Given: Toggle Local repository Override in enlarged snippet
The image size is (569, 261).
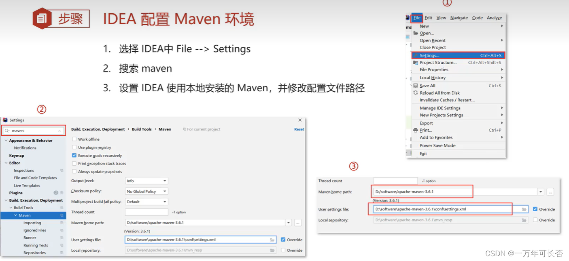Looking at the screenshot, I should (535, 220).
